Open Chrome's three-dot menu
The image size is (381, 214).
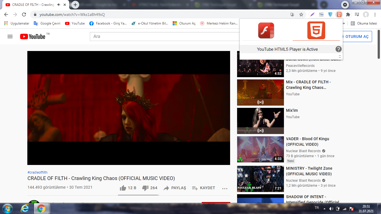coord(375,14)
